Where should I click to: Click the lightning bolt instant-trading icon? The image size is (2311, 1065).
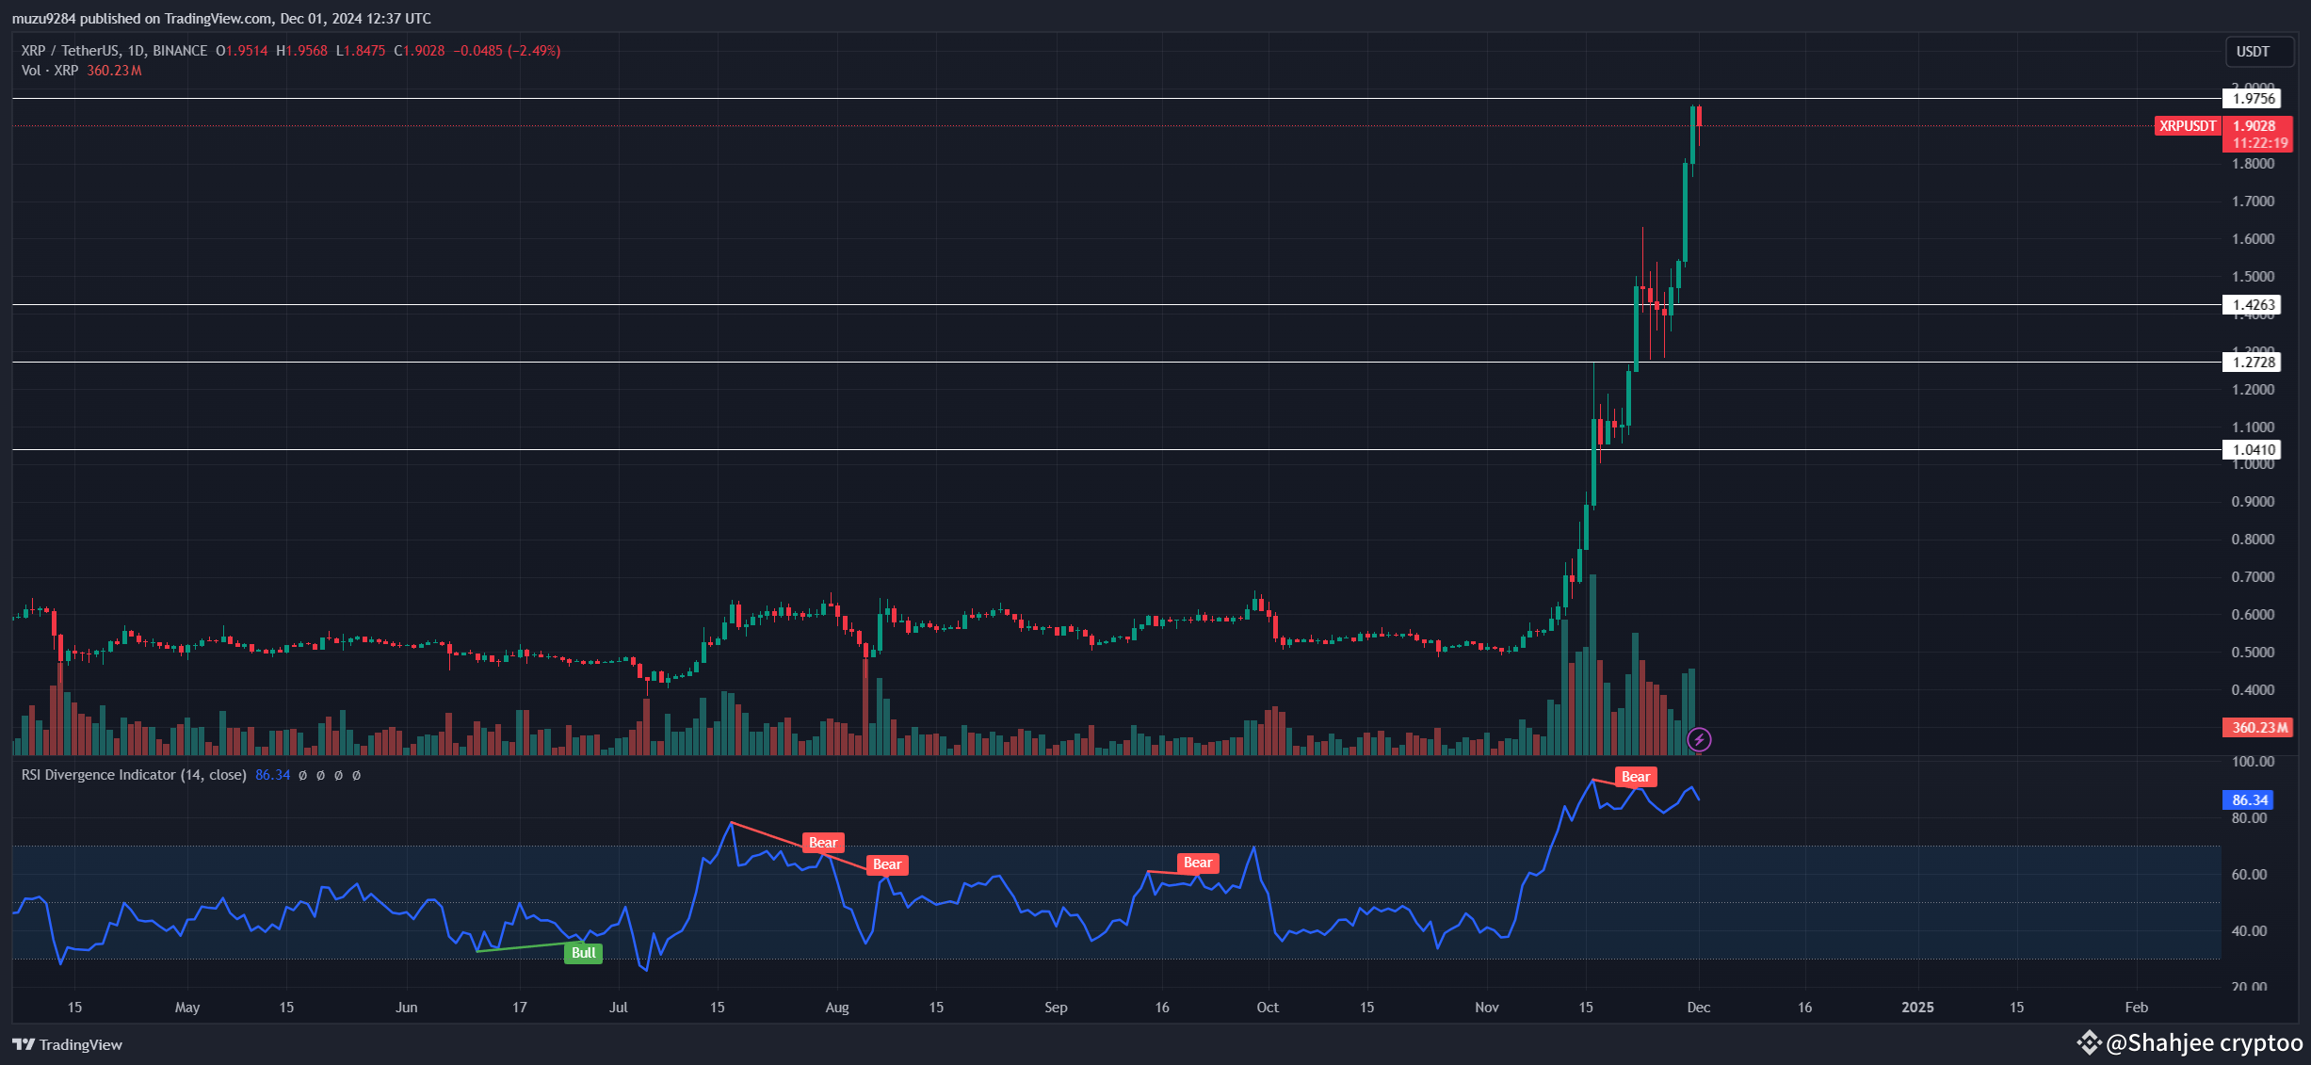click(1698, 739)
